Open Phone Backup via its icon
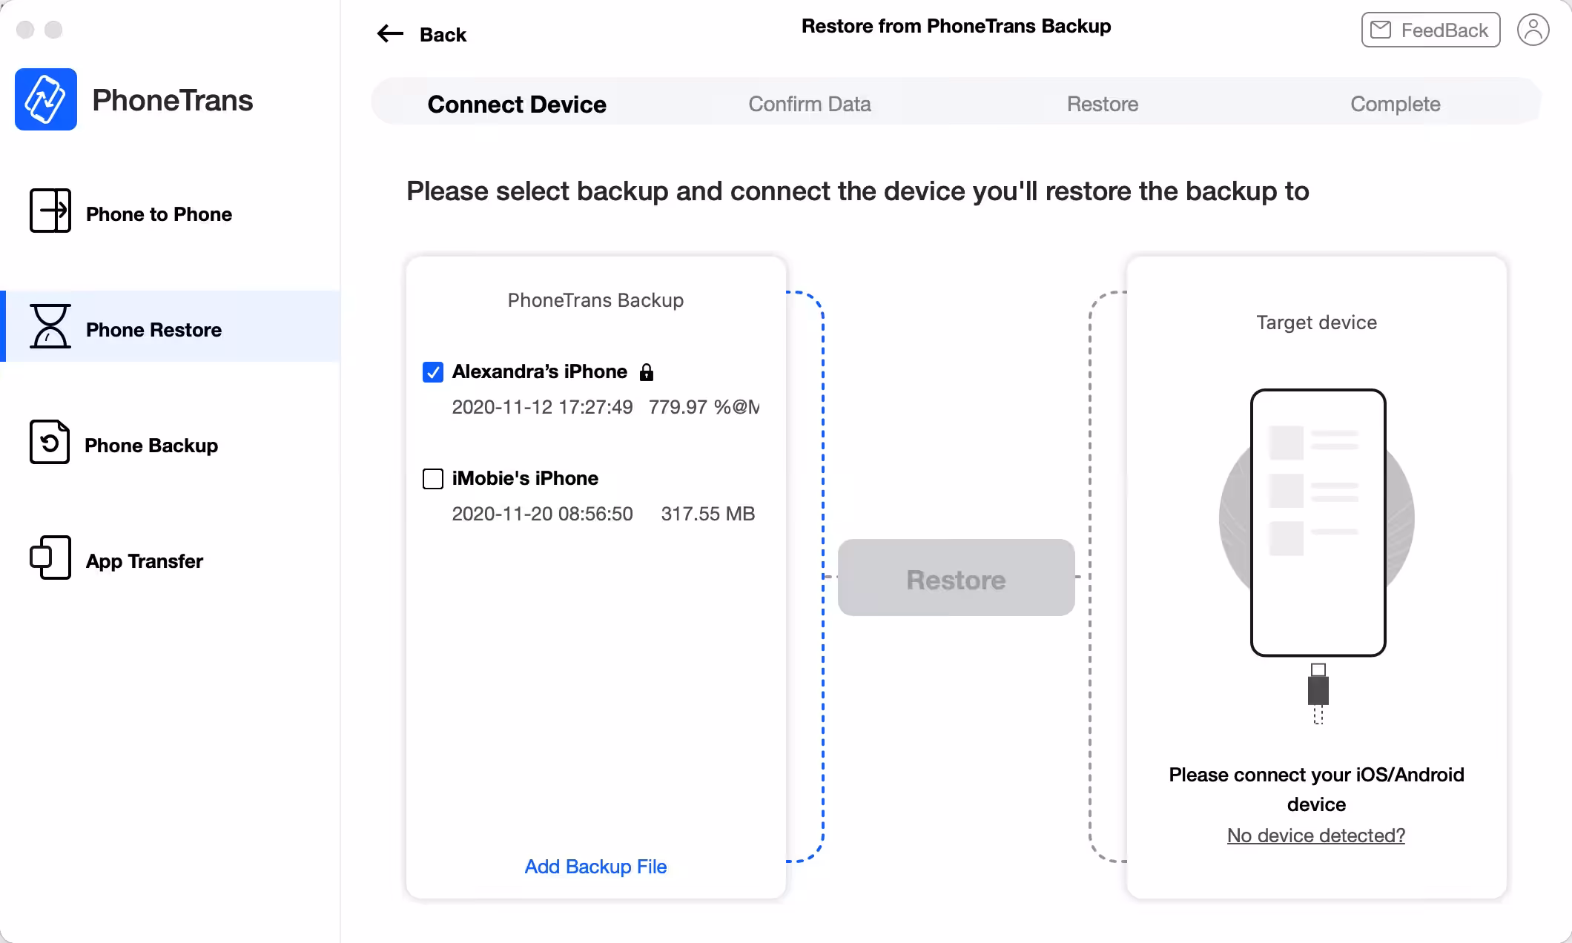The image size is (1572, 943). (x=50, y=442)
